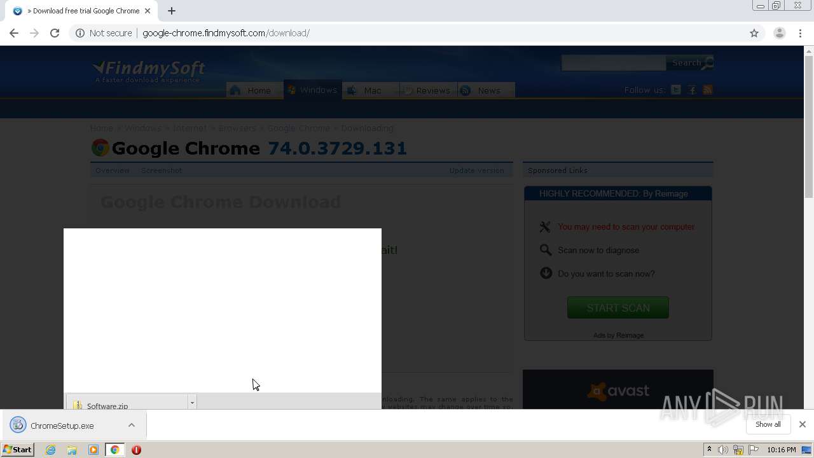Switch to the Overview tab
The width and height of the screenshot is (814, 458).
click(x=112, y=170)
